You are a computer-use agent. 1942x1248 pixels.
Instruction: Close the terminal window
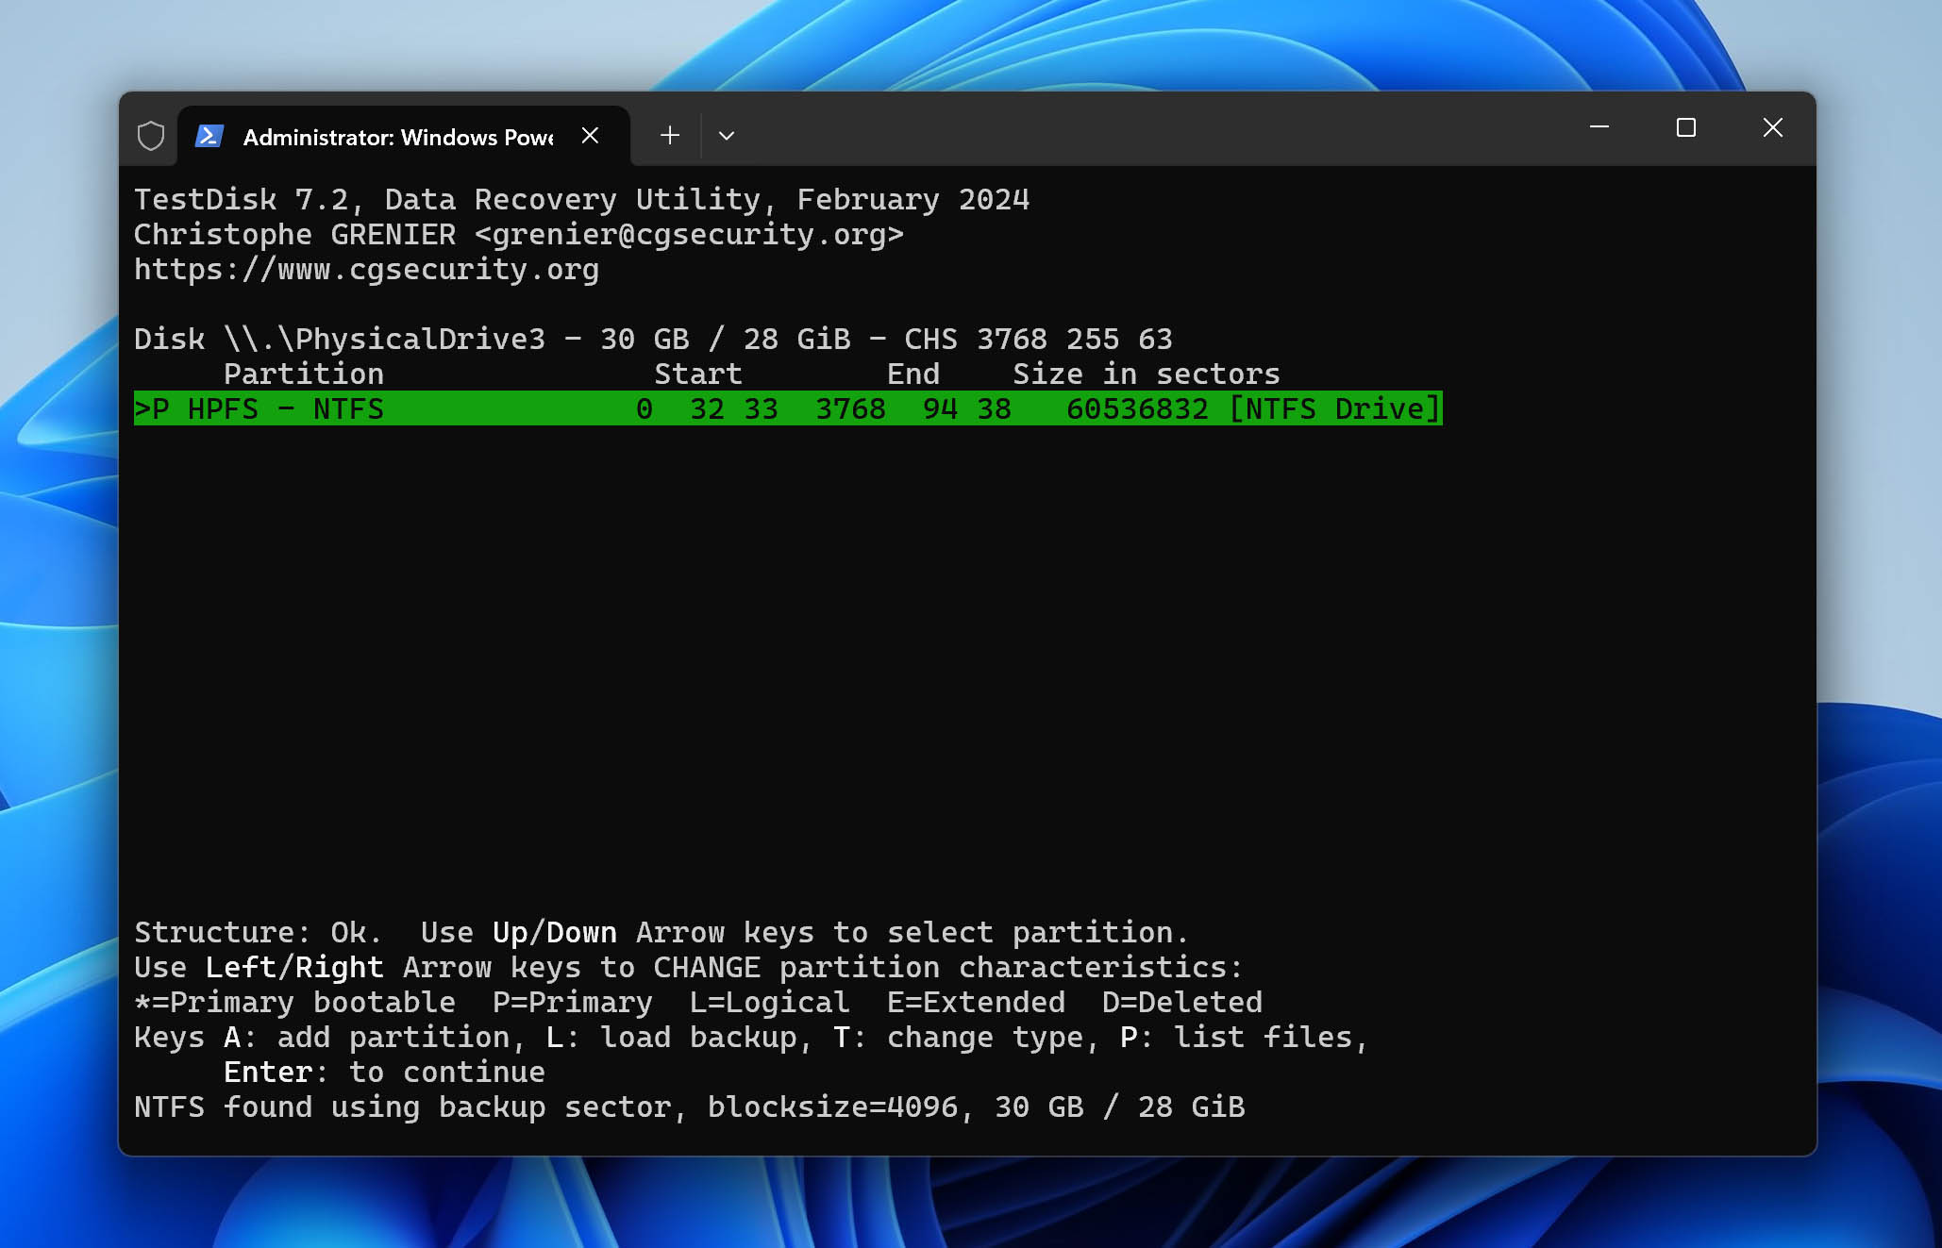[x=1773, y=127]
